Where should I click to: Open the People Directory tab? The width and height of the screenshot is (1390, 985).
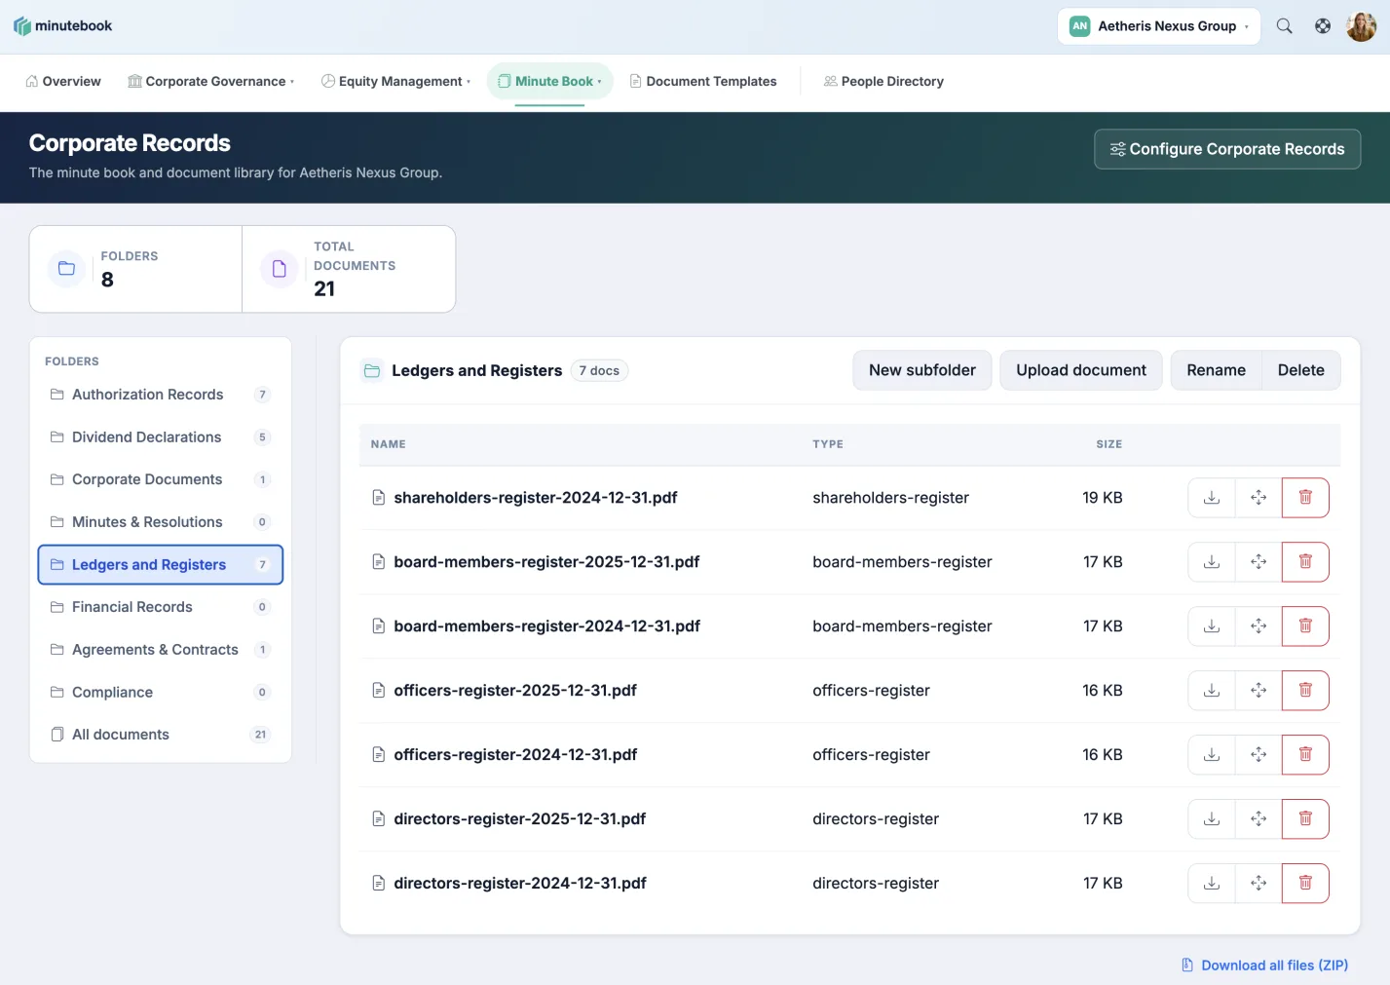883,82
